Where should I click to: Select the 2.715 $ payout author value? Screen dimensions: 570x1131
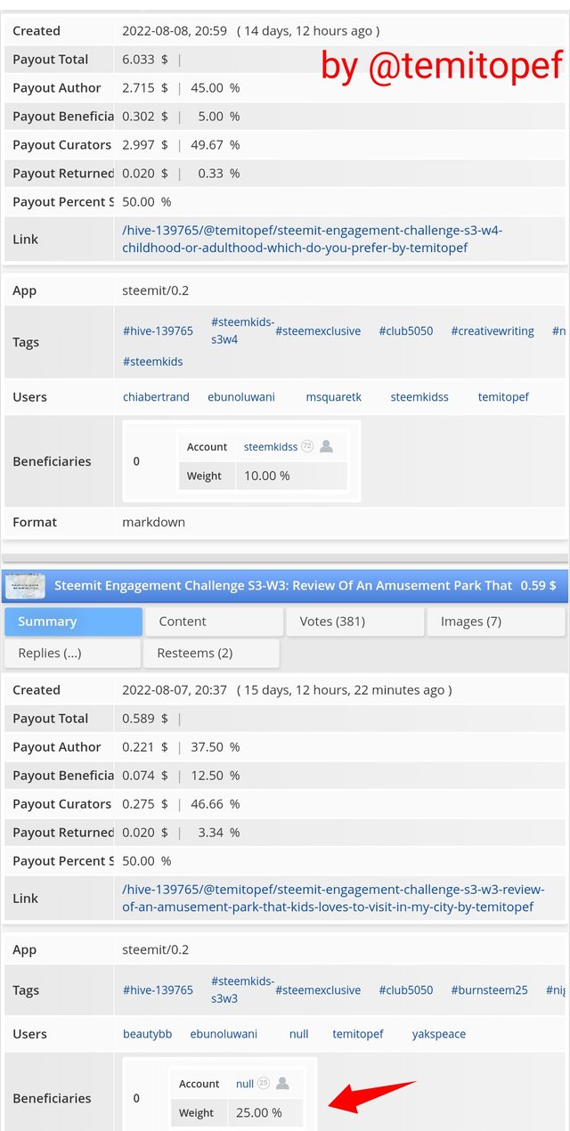pos(144,88)
